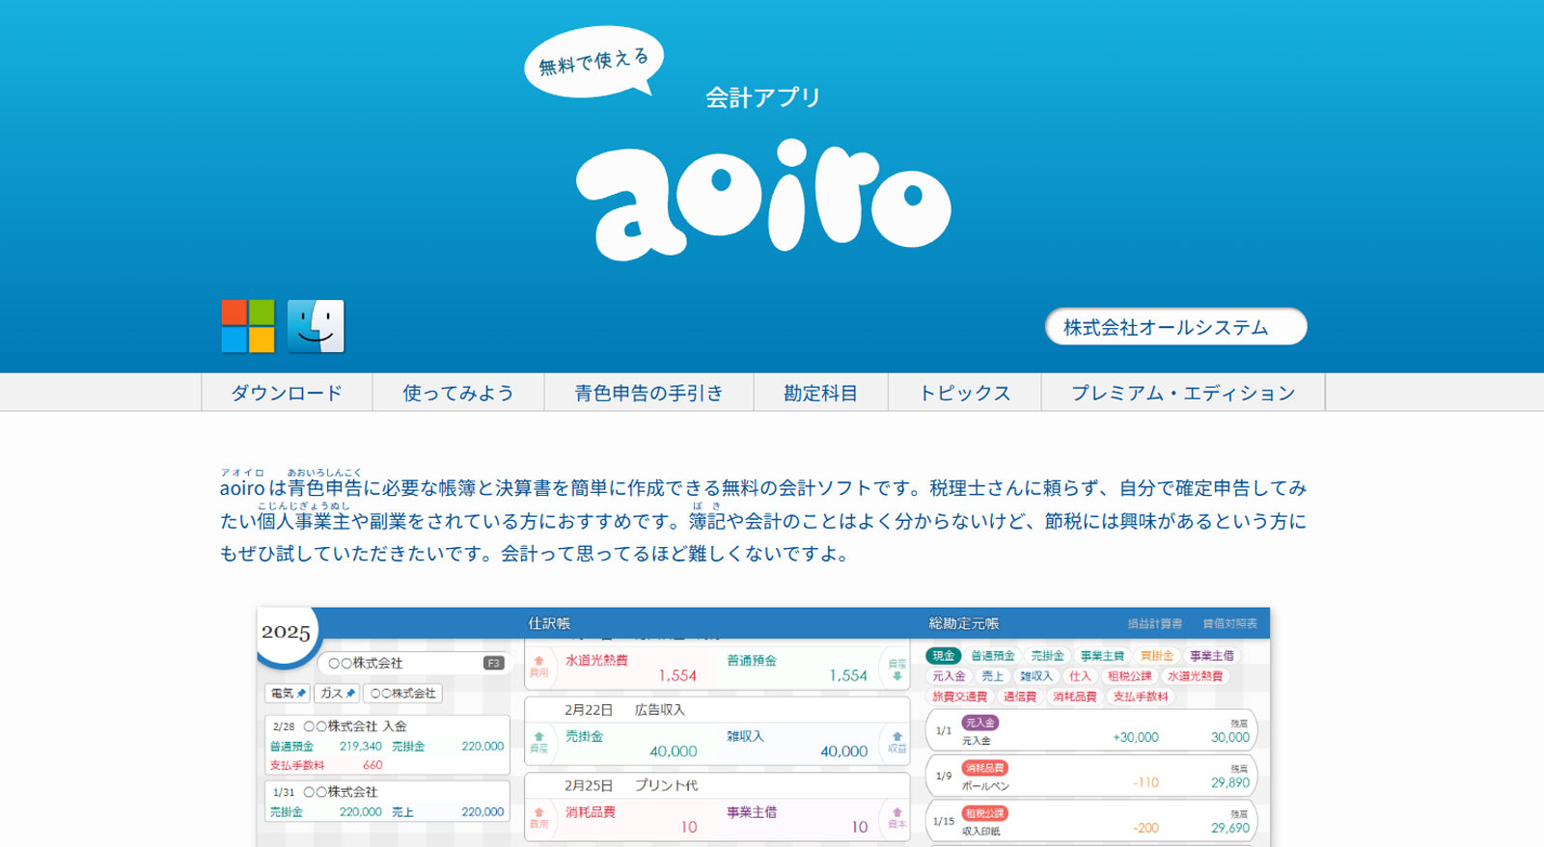This screenshot has height=847, width=1544.
Task: Select the 租税公課 account pill in the filter row
Action: click(x=1129, y=676)
